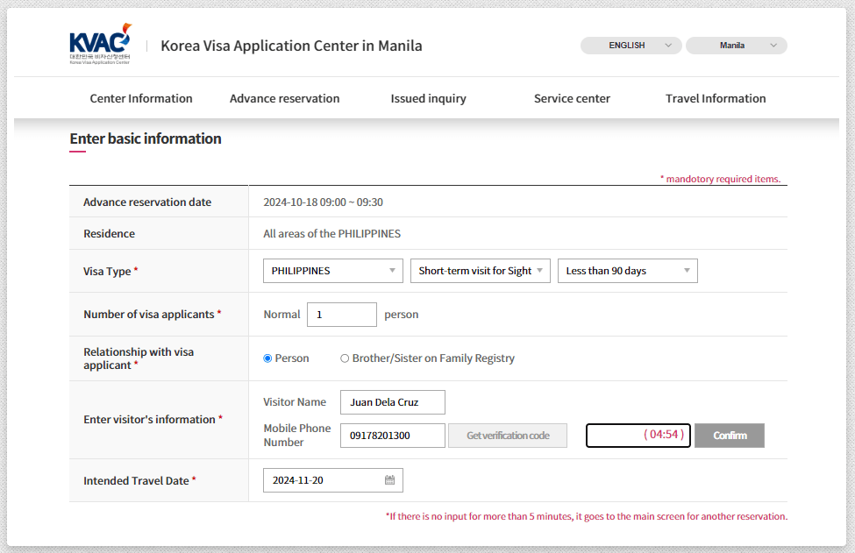Screen dimensions: 855x553
Task: Open the Center Information menu
Action: tap(141, 98)
